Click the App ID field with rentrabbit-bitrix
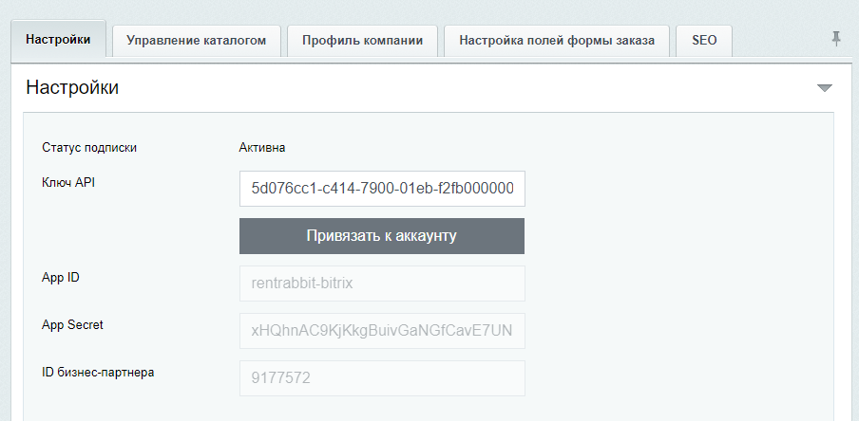Screen dimensions: 859x421 tap(381, 284)
